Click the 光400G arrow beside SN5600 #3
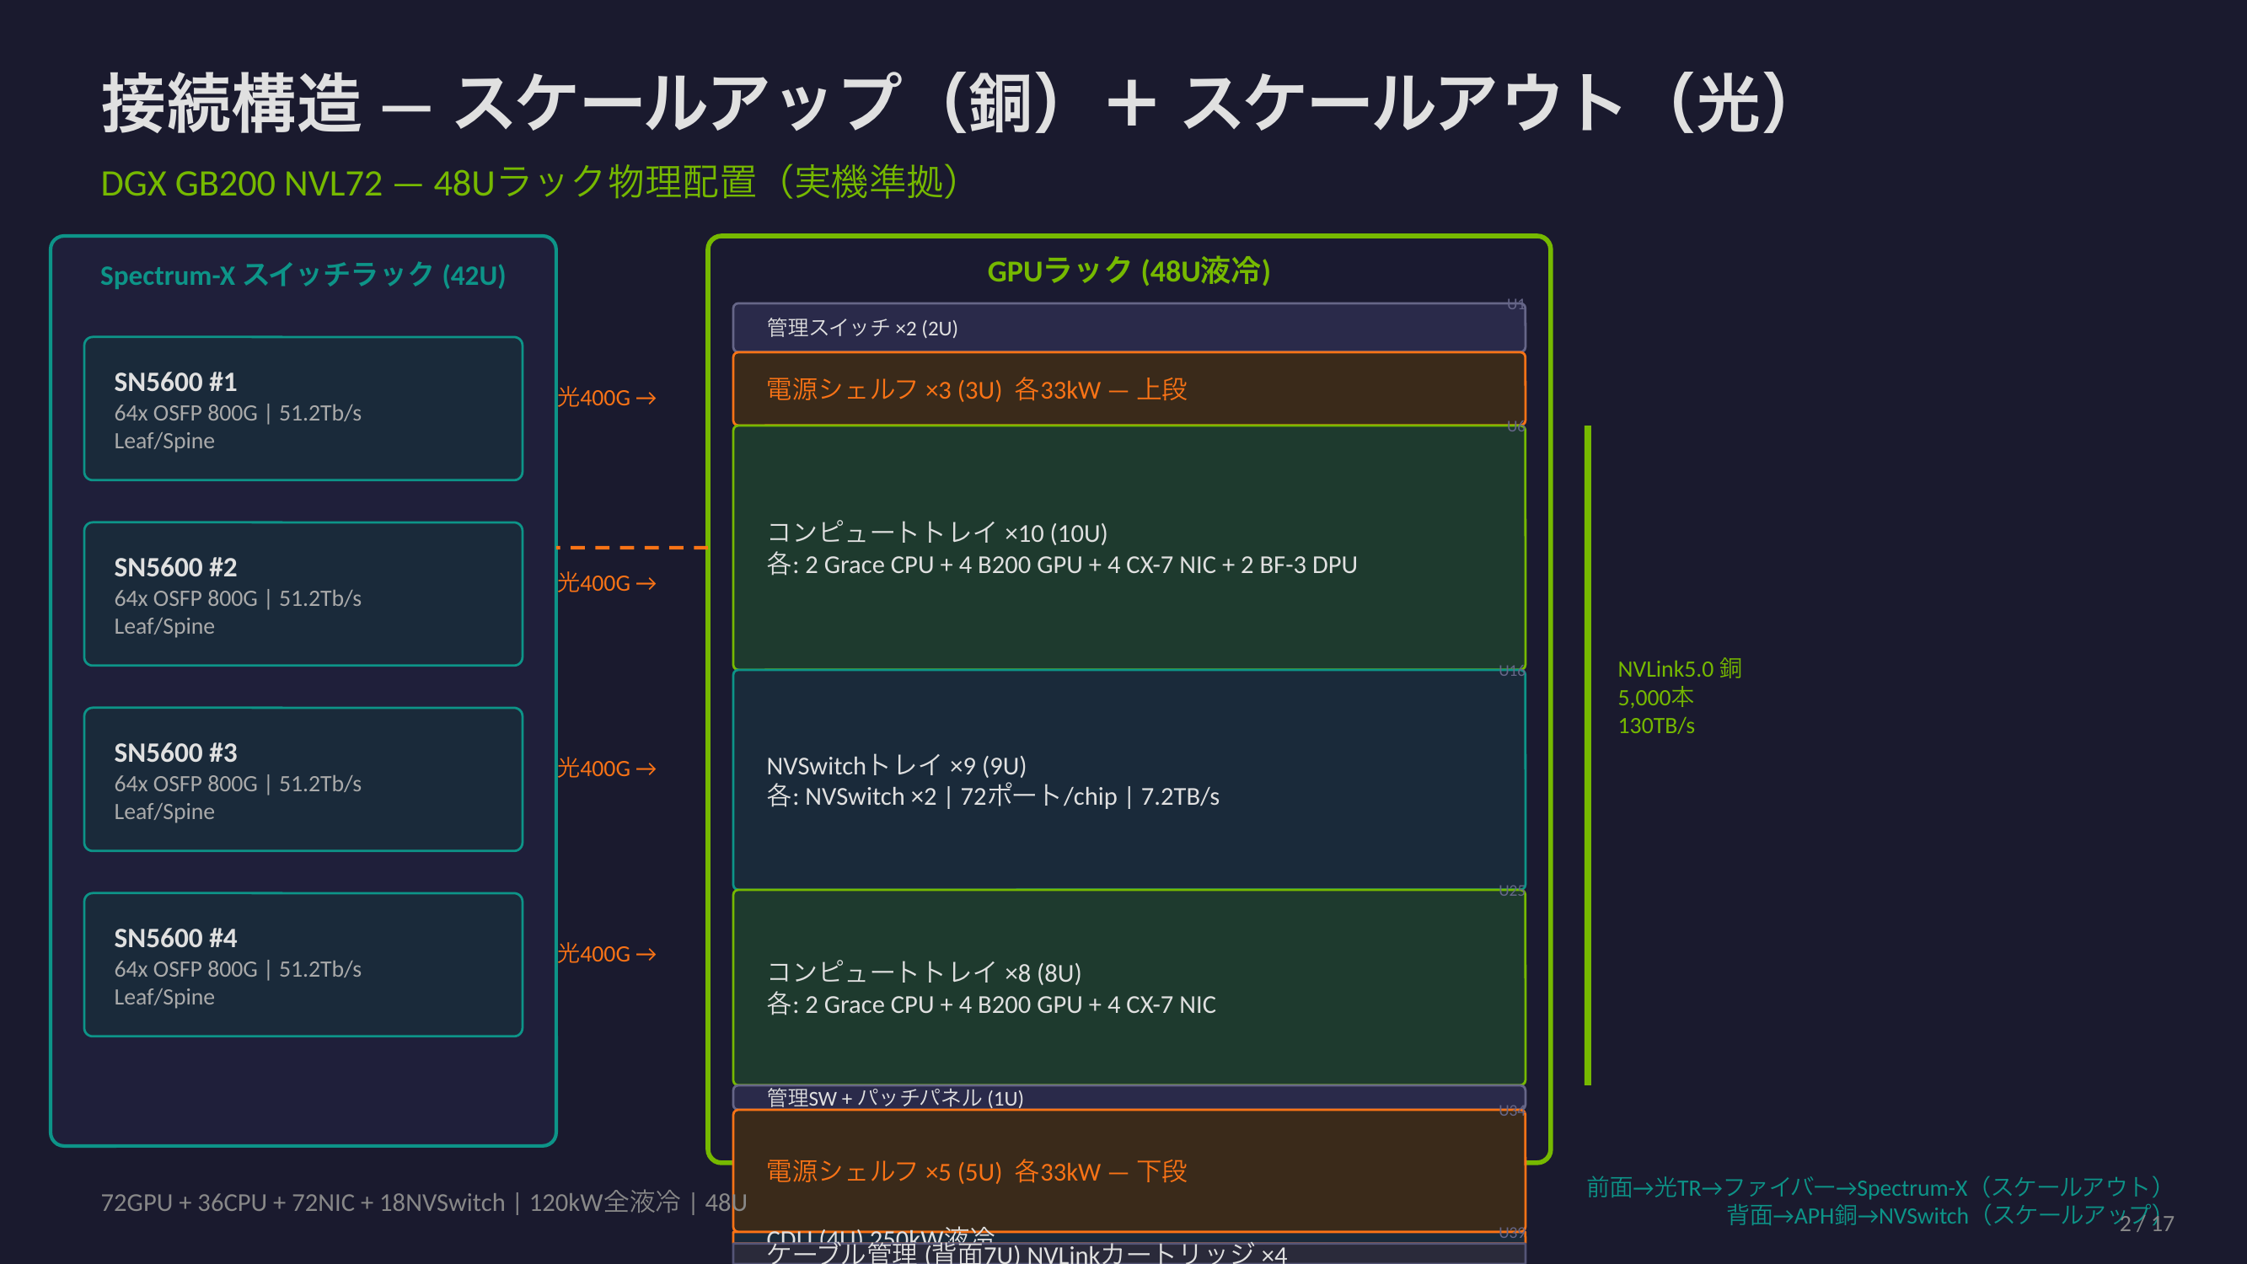 click(x=606, y=769)
